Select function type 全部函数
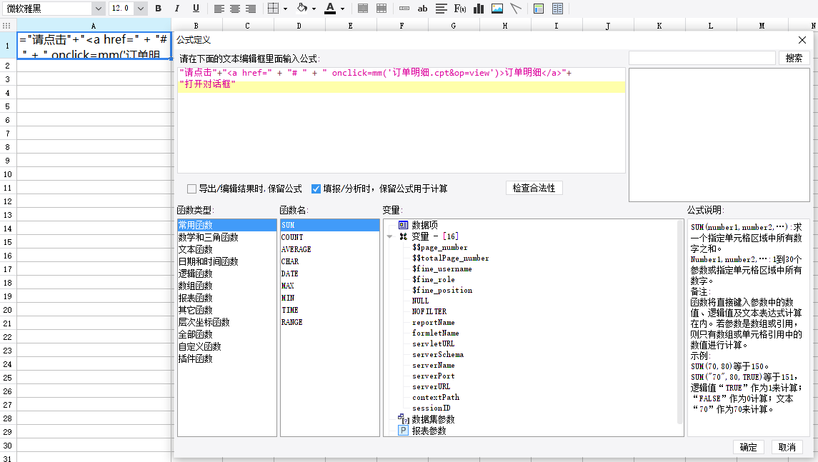The image size is (818, 462). coord(226,334)
